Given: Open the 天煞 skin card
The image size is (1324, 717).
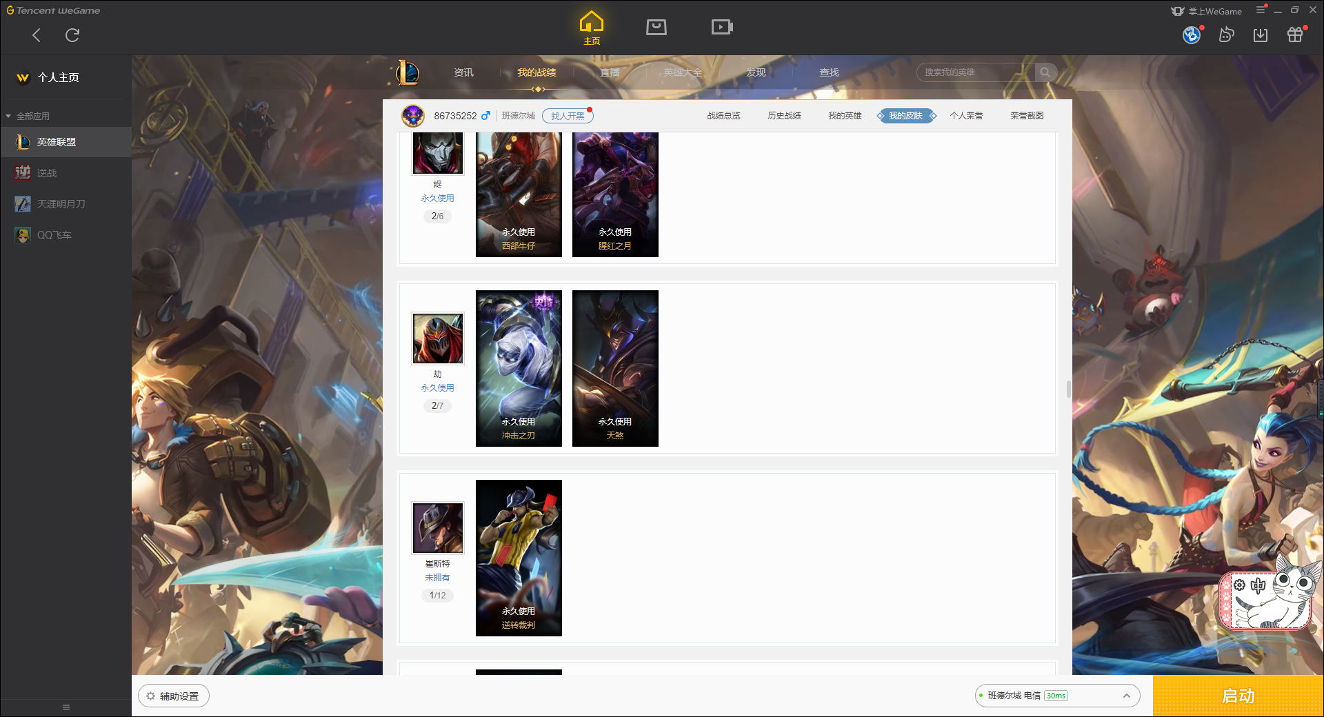Looking at the screenshot, I should (615, 368).
